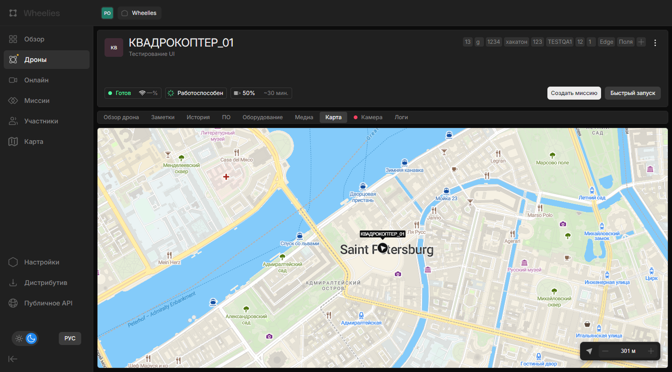The height and width of the screenshot is (372, 672).
Task: Click the location arrow icon on map
Action: coord(589,351)
